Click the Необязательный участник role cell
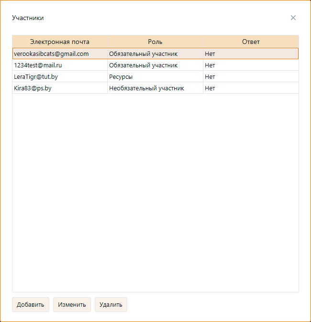 pos(146,88)
